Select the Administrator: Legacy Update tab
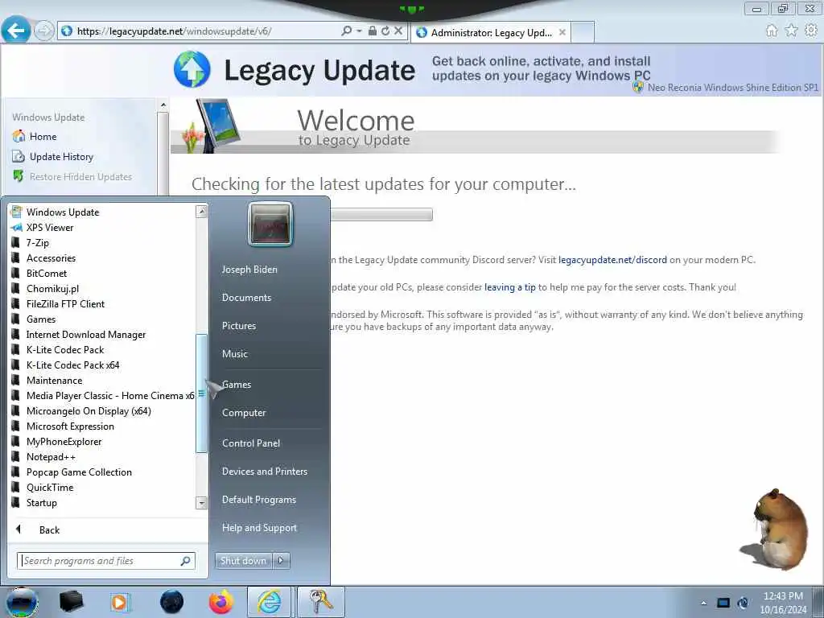This screenshot has height=618, width=824. click(491, 32)
